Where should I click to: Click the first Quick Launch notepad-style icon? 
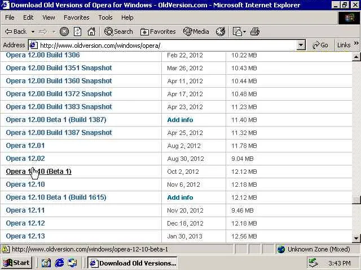(46, 263)
